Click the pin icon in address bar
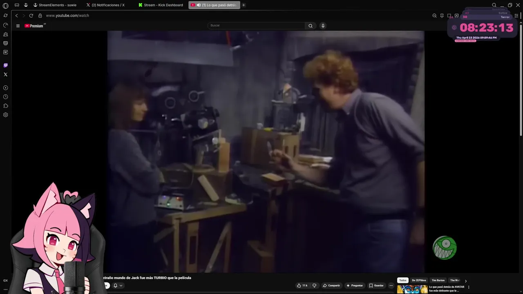 coord(442,16)
